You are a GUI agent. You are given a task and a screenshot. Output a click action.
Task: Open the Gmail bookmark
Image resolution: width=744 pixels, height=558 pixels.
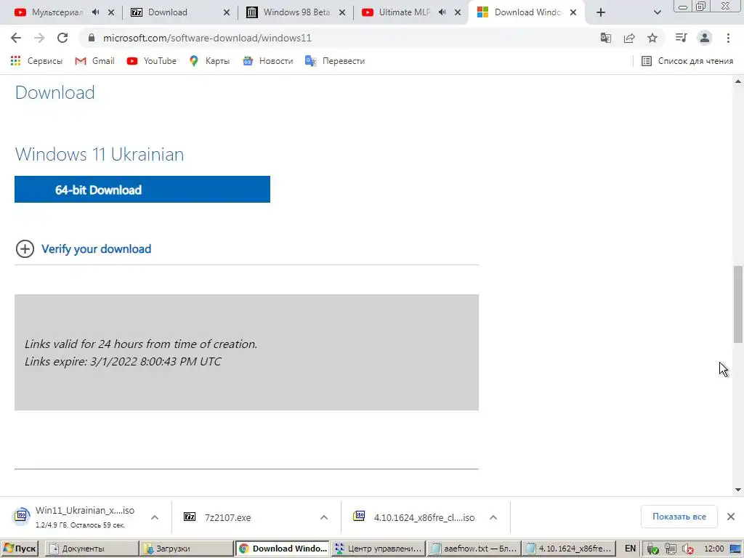click(x=95, y=61)
